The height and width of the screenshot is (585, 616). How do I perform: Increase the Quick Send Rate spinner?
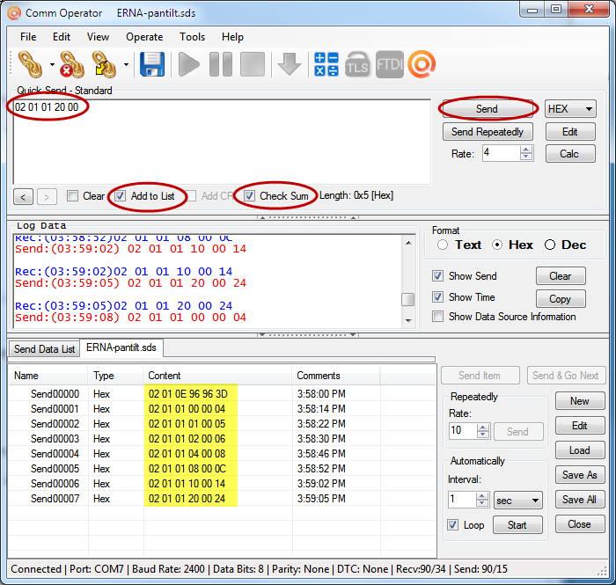coord(526,150)
